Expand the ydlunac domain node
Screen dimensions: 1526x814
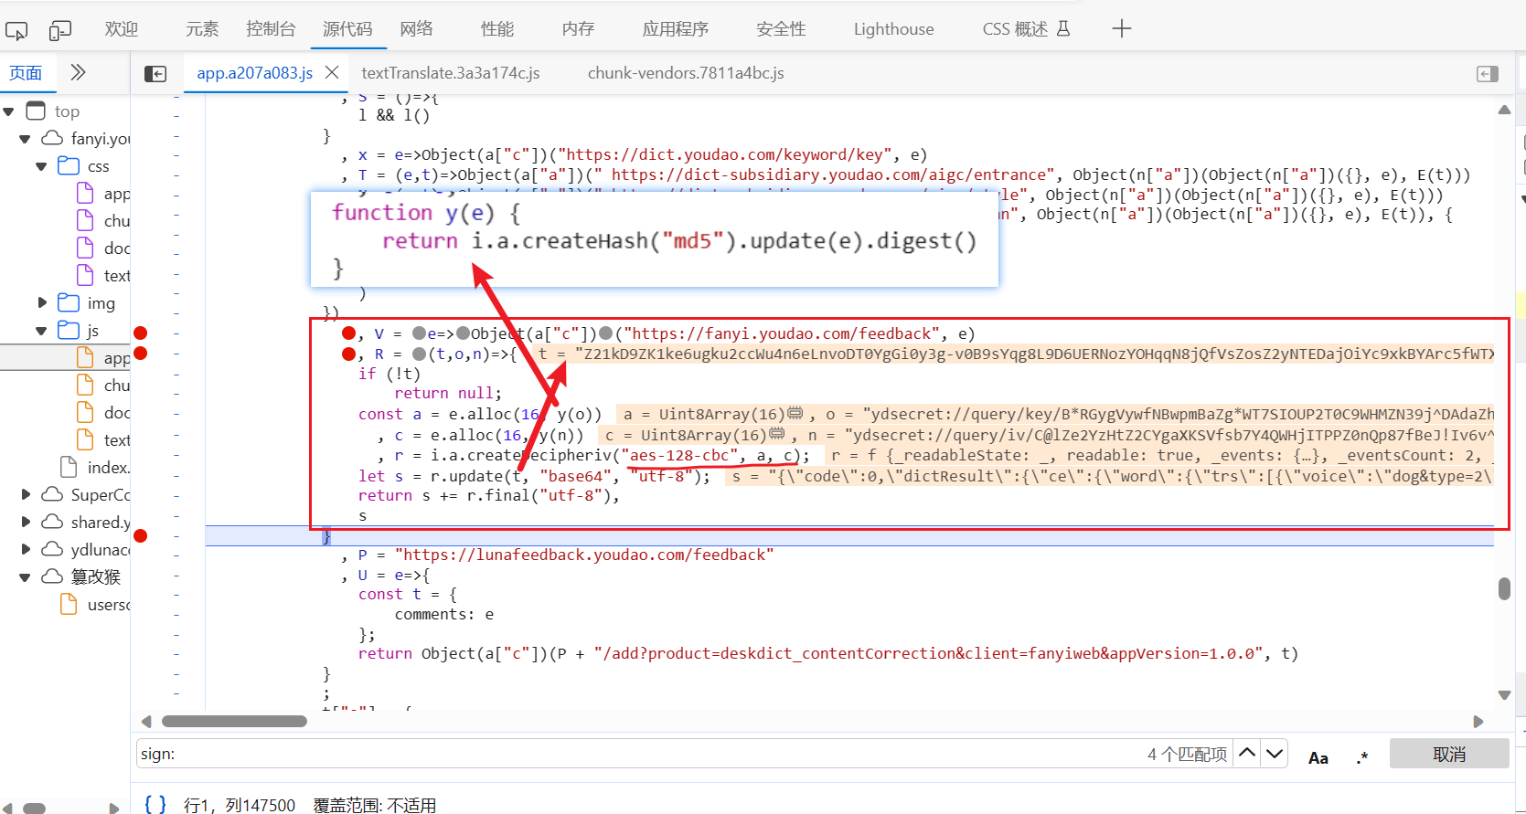click(25, 549)
